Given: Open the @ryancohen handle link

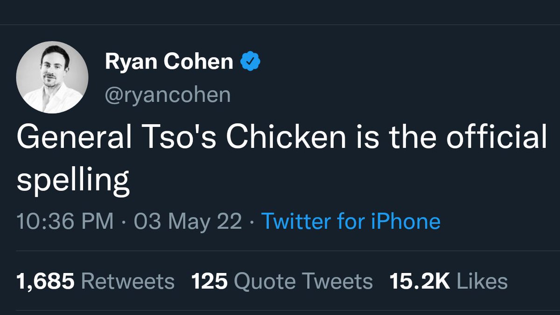Looking at the screenshot, I should click(x=168, y=94).
